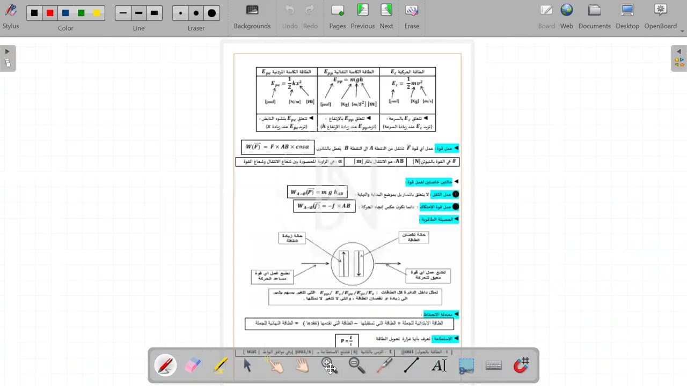
Task: Click the P = E/t formula box
Action: coord(347,340)
